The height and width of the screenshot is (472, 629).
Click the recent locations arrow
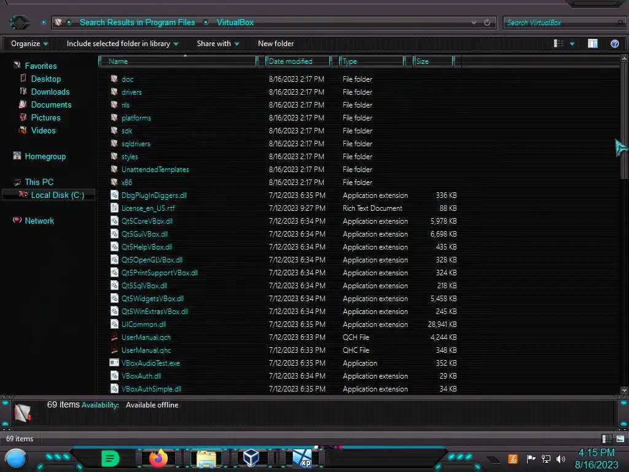pyautogui.click(x=44, y=23)
